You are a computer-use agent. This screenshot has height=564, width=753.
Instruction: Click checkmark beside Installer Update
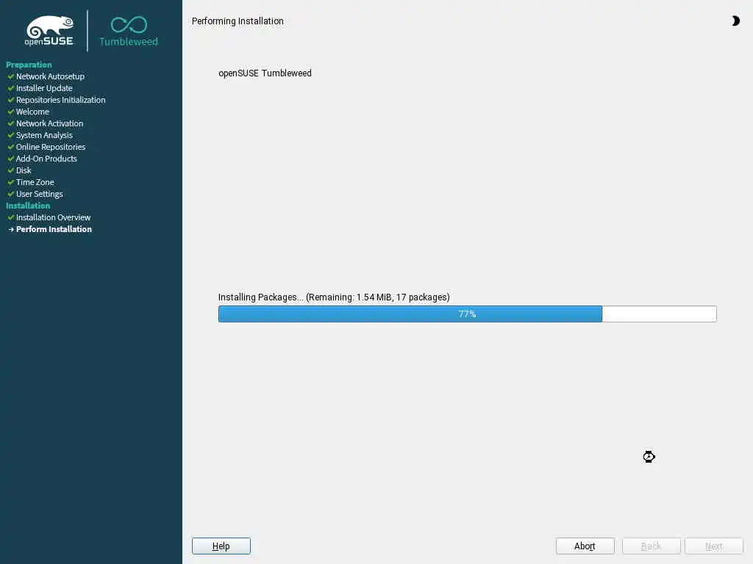(10, 88)
